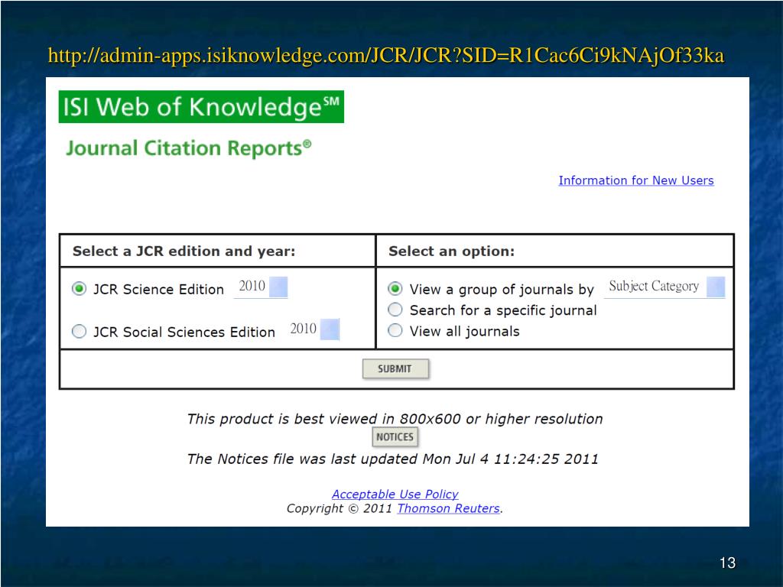
Task: Open the Social Sciences Edition year dropdown
Action: click(x=313, y=329)
